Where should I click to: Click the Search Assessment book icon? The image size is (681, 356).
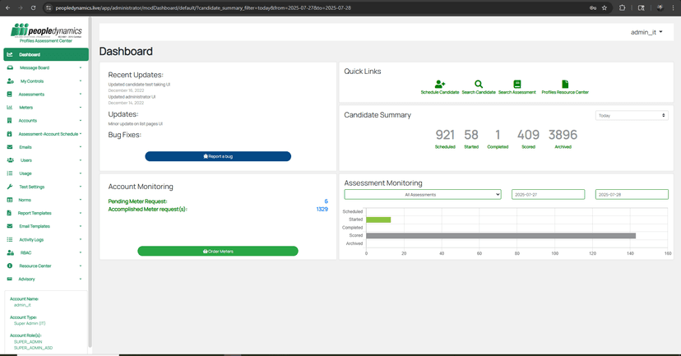517,84
